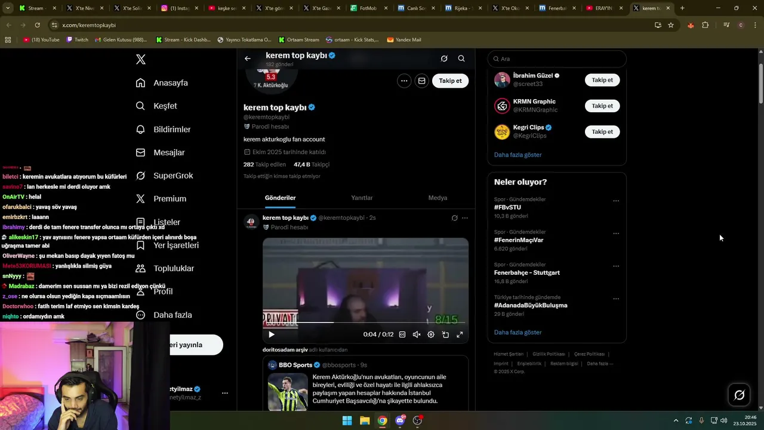
Task: Open new browser tab
Action: tap(682, 8)
